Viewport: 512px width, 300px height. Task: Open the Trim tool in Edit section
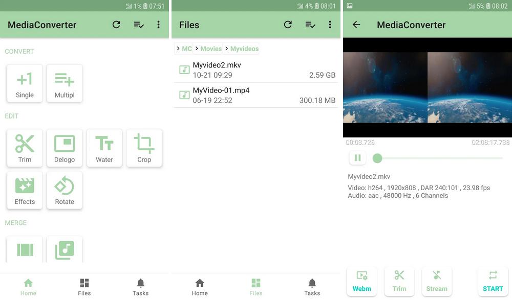(x=25, y=148)
